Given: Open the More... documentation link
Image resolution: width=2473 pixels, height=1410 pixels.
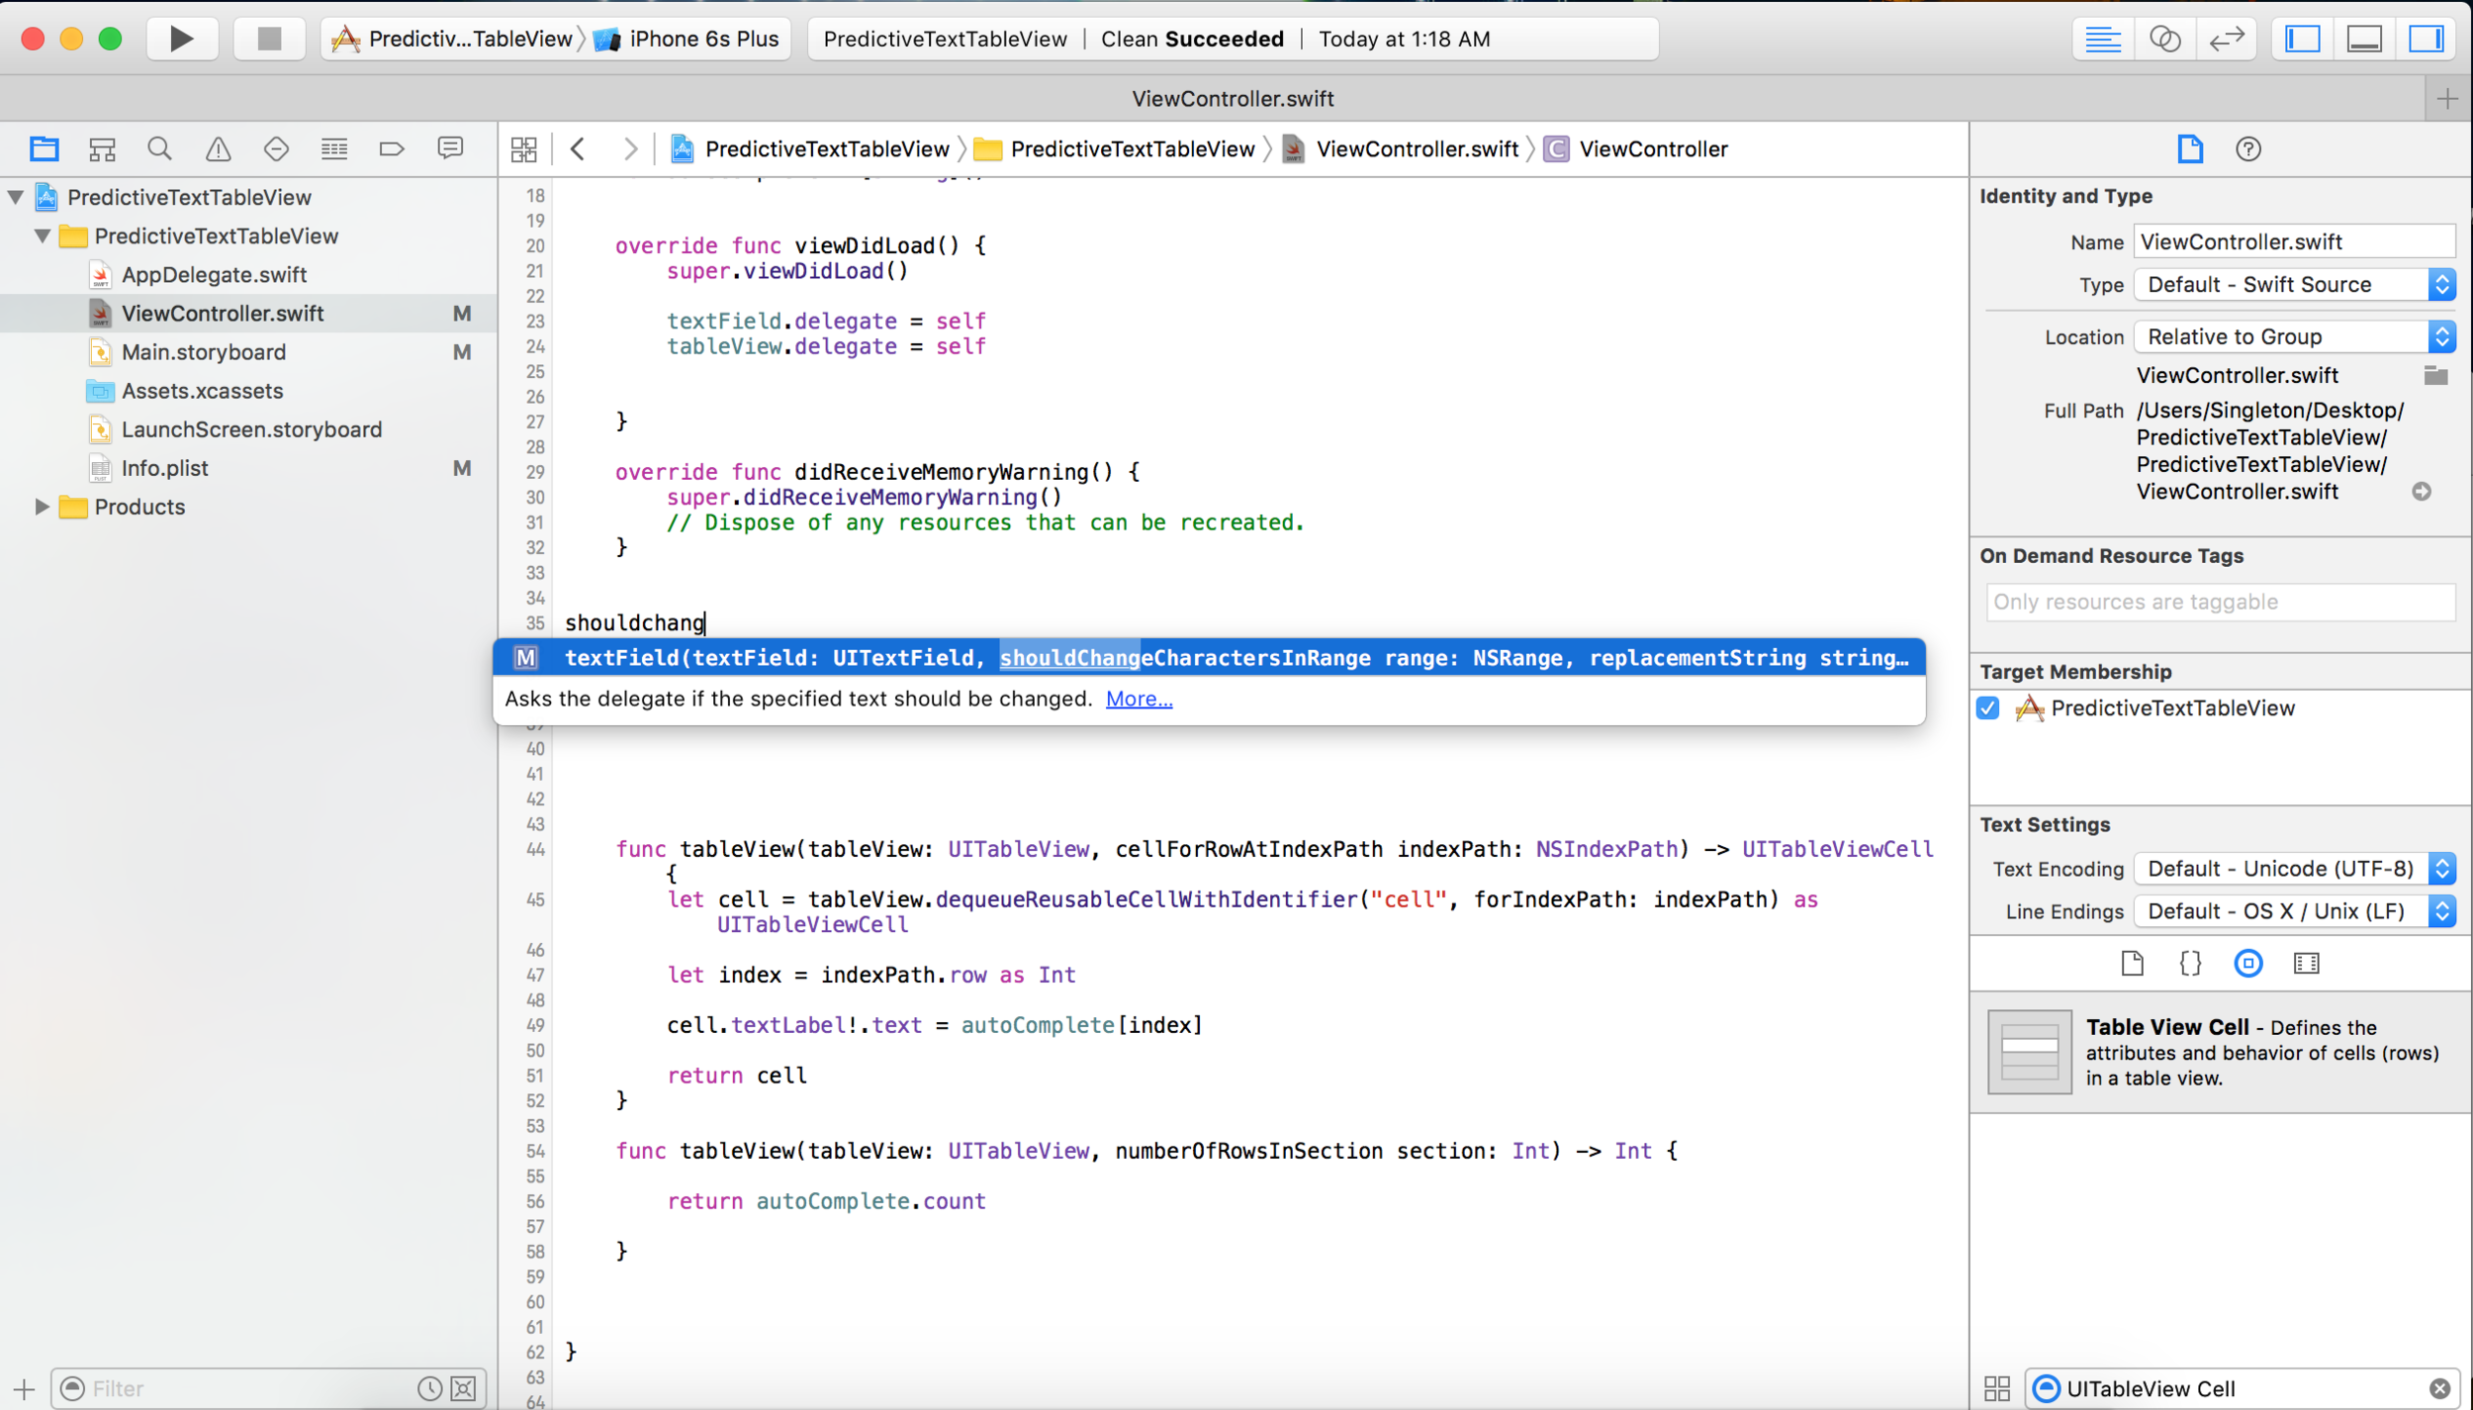Looking at the screenshot, I should point(1139,699).
